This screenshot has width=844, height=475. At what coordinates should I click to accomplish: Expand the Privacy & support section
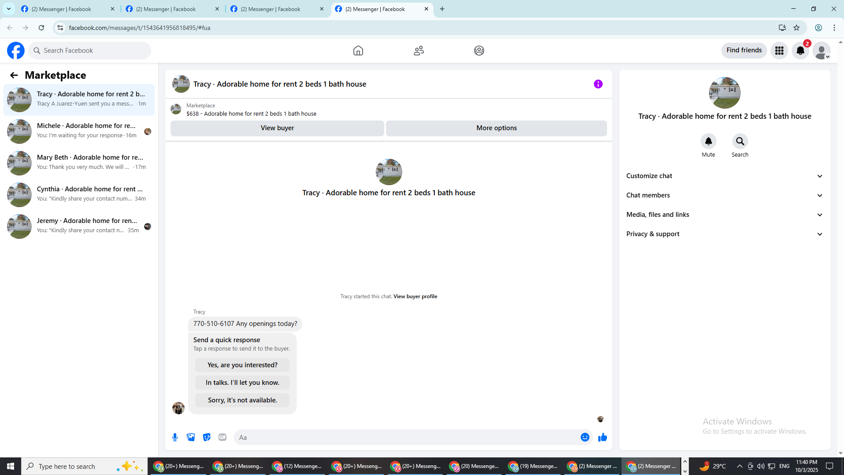pyautogui.click(x=725, y=234)
